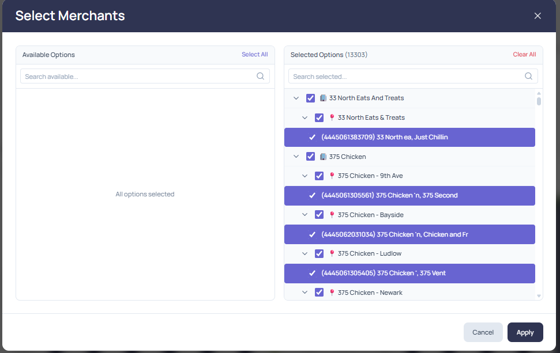Click the 375 Chicken - Bayside label

[371, 215]
